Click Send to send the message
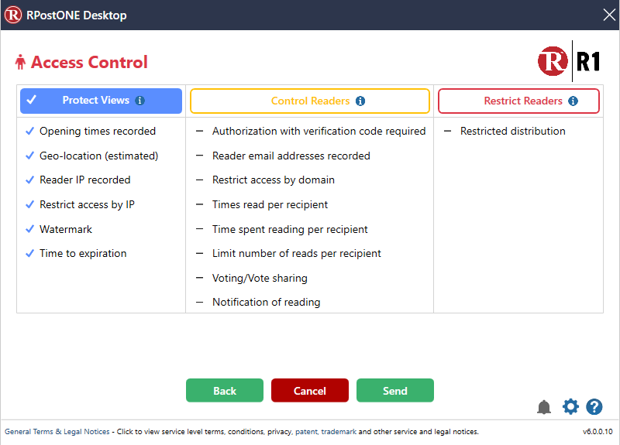The height and width of the screenshot is (445, 620). pyautogui.click(x=395, y=391)
